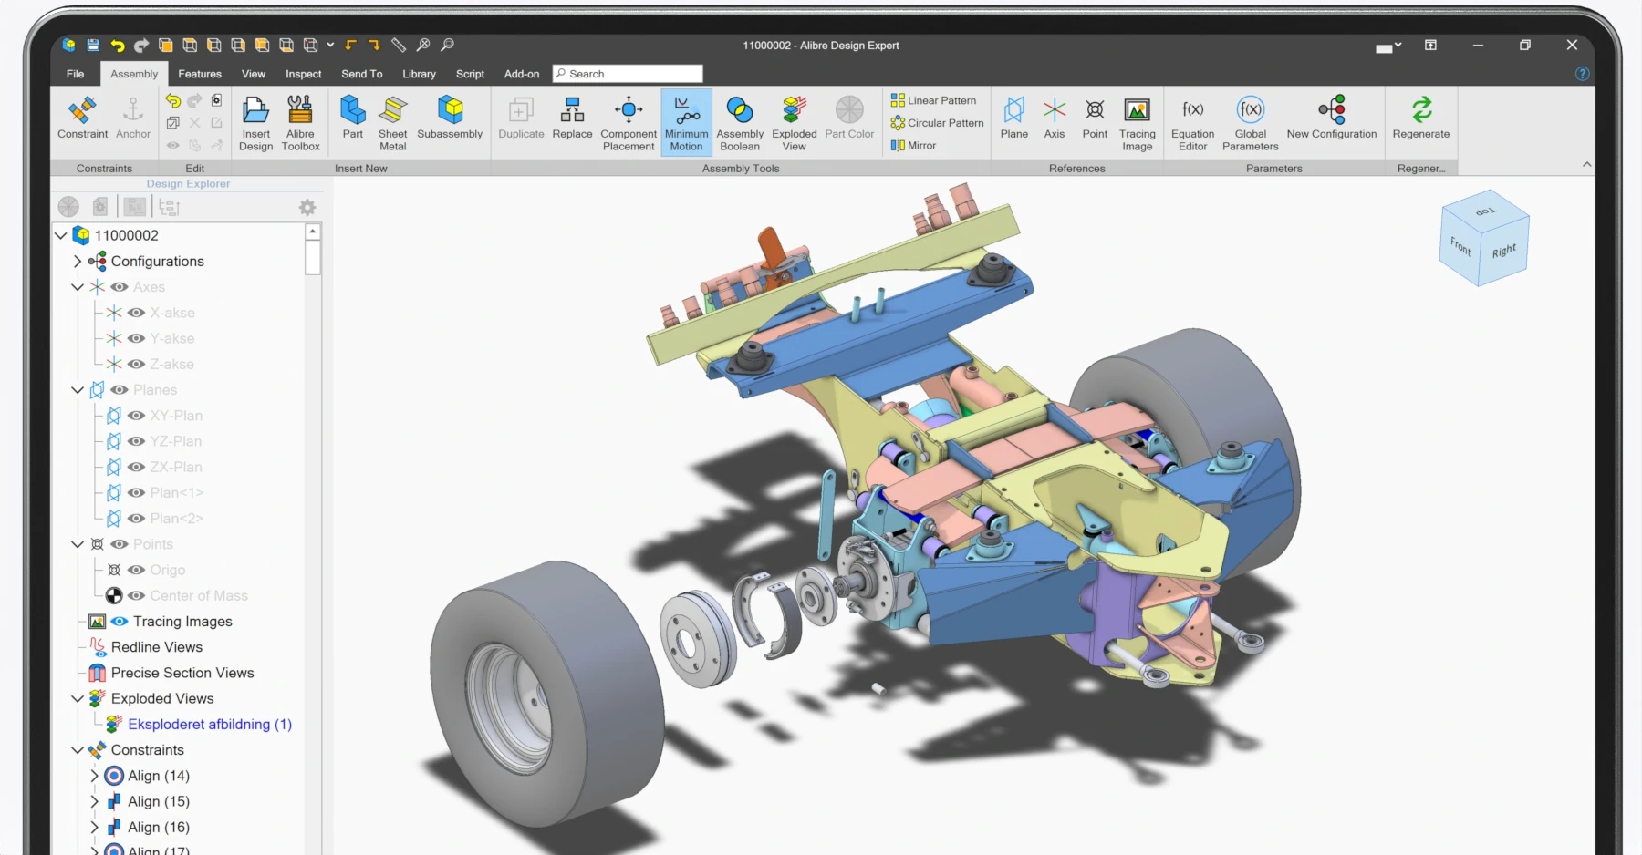Launch the Equation Editor

1192,122
